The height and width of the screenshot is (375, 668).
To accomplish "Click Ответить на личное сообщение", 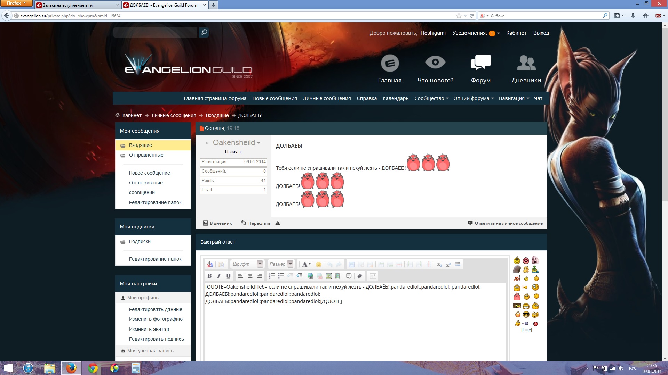I will (505, 223).
